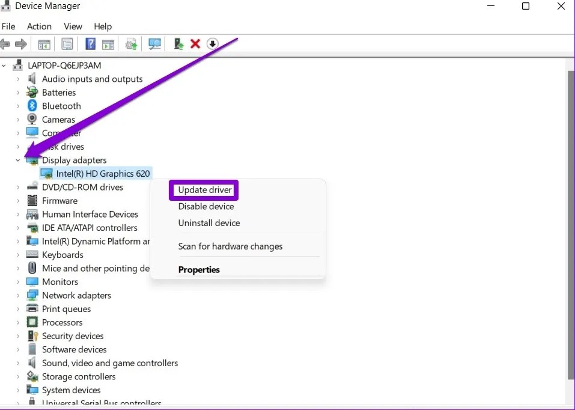Open the Action menu
This screenshot has width=575, height=410.
click(x=38, y=26)
